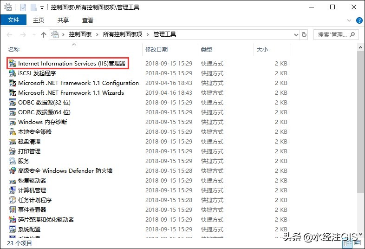Open the Internet Information Services (IIS) manager icon

13,63
